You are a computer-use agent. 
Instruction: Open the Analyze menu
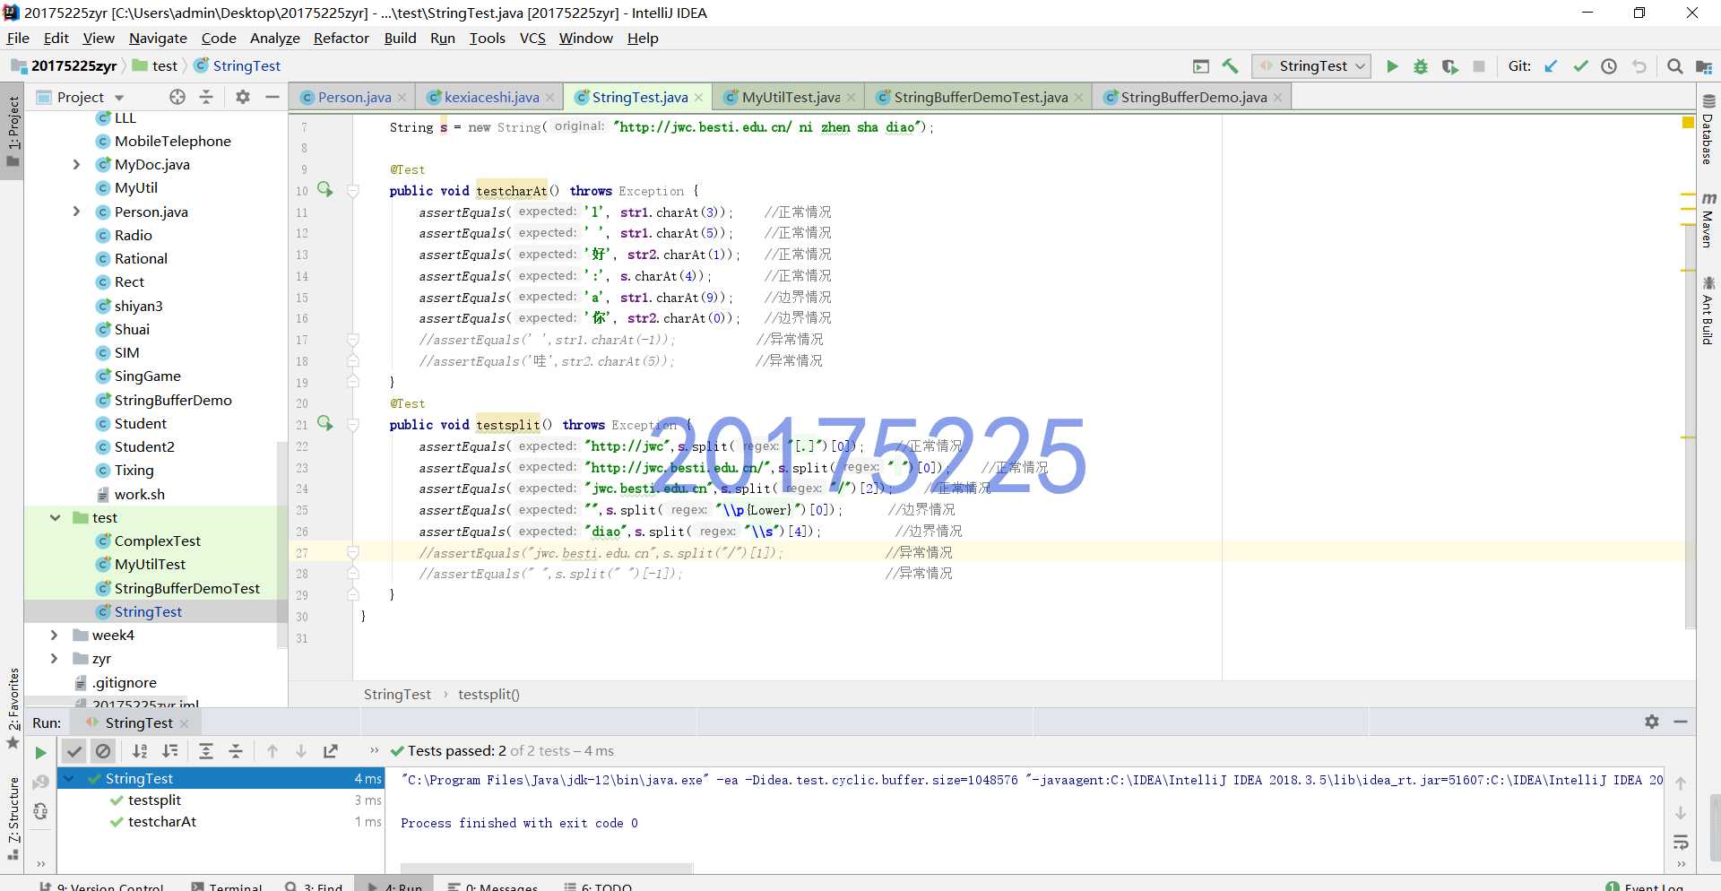click(x=274, y=38)
